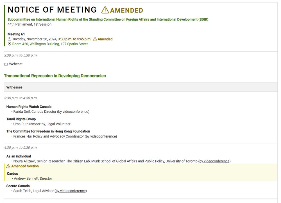Click the Webcast link
Viewport: 281px width, 203px height.
click(x=16, y=64)
